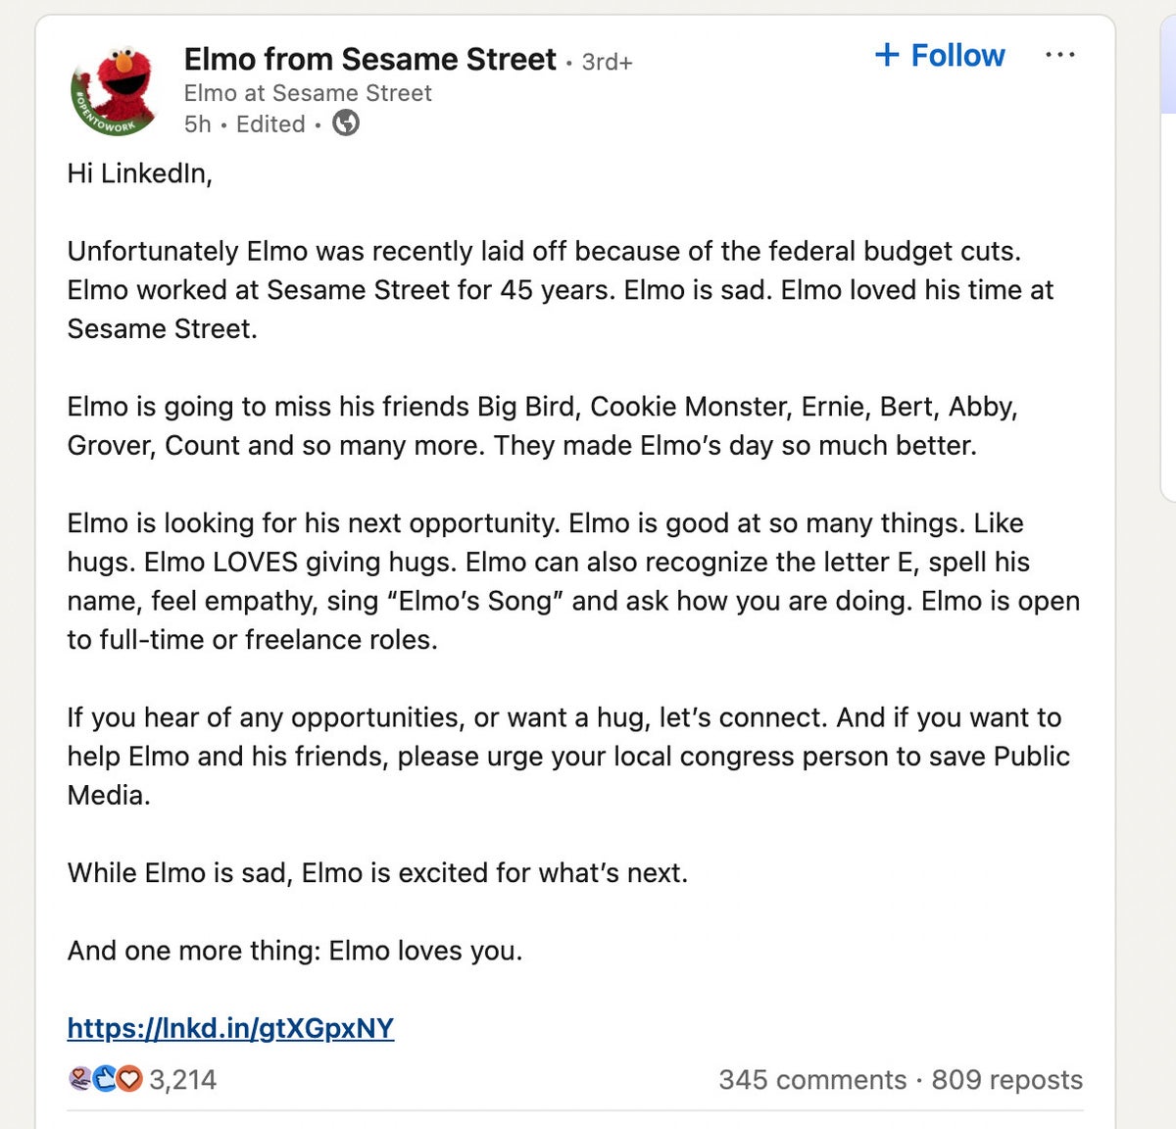Click the globe public-visibility icon
Screen dimensions: 1176x1129
click(345, 124)
